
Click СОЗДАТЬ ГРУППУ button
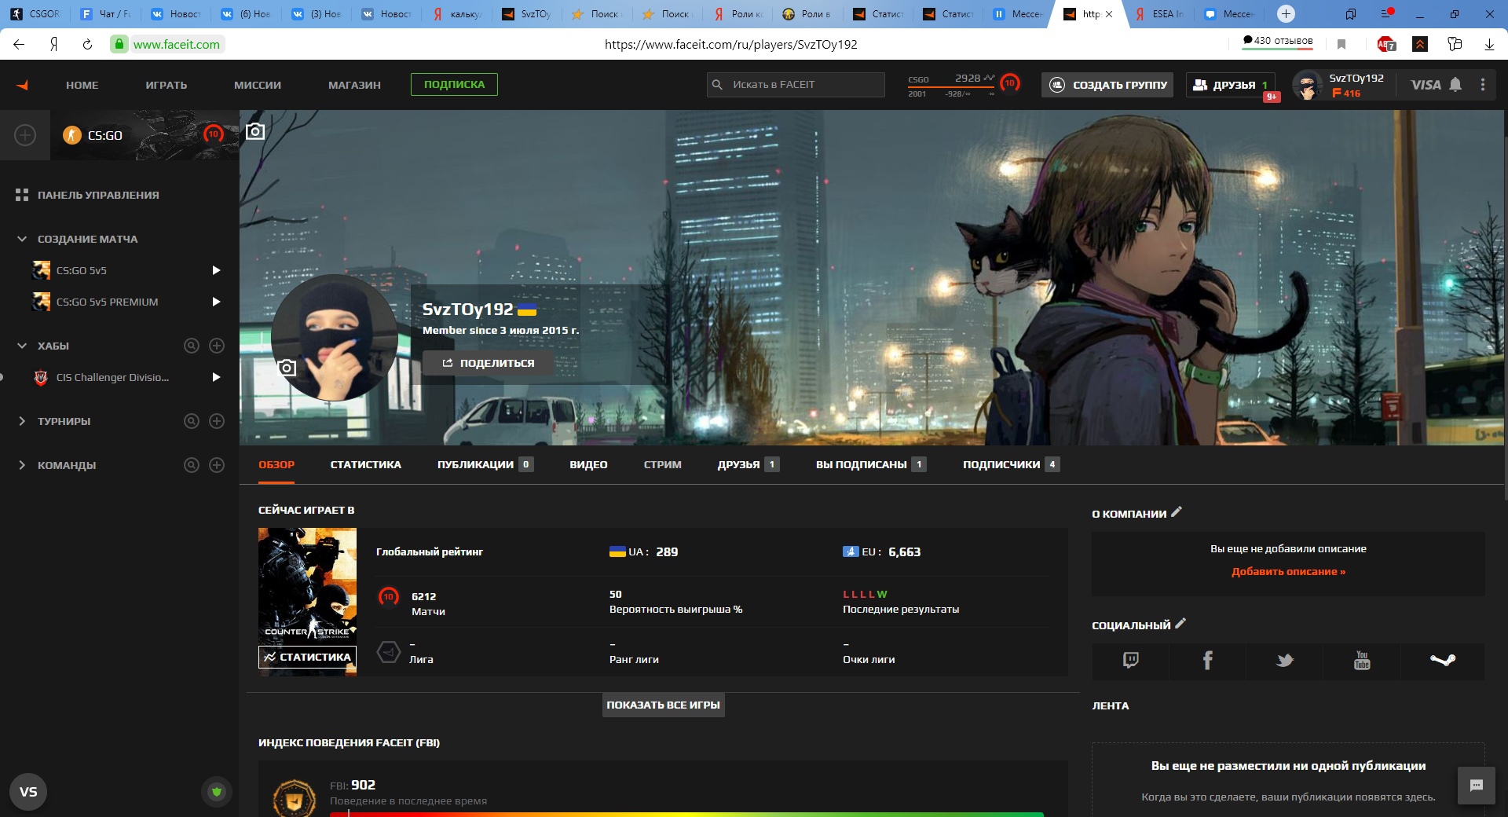coord(1107,85)
